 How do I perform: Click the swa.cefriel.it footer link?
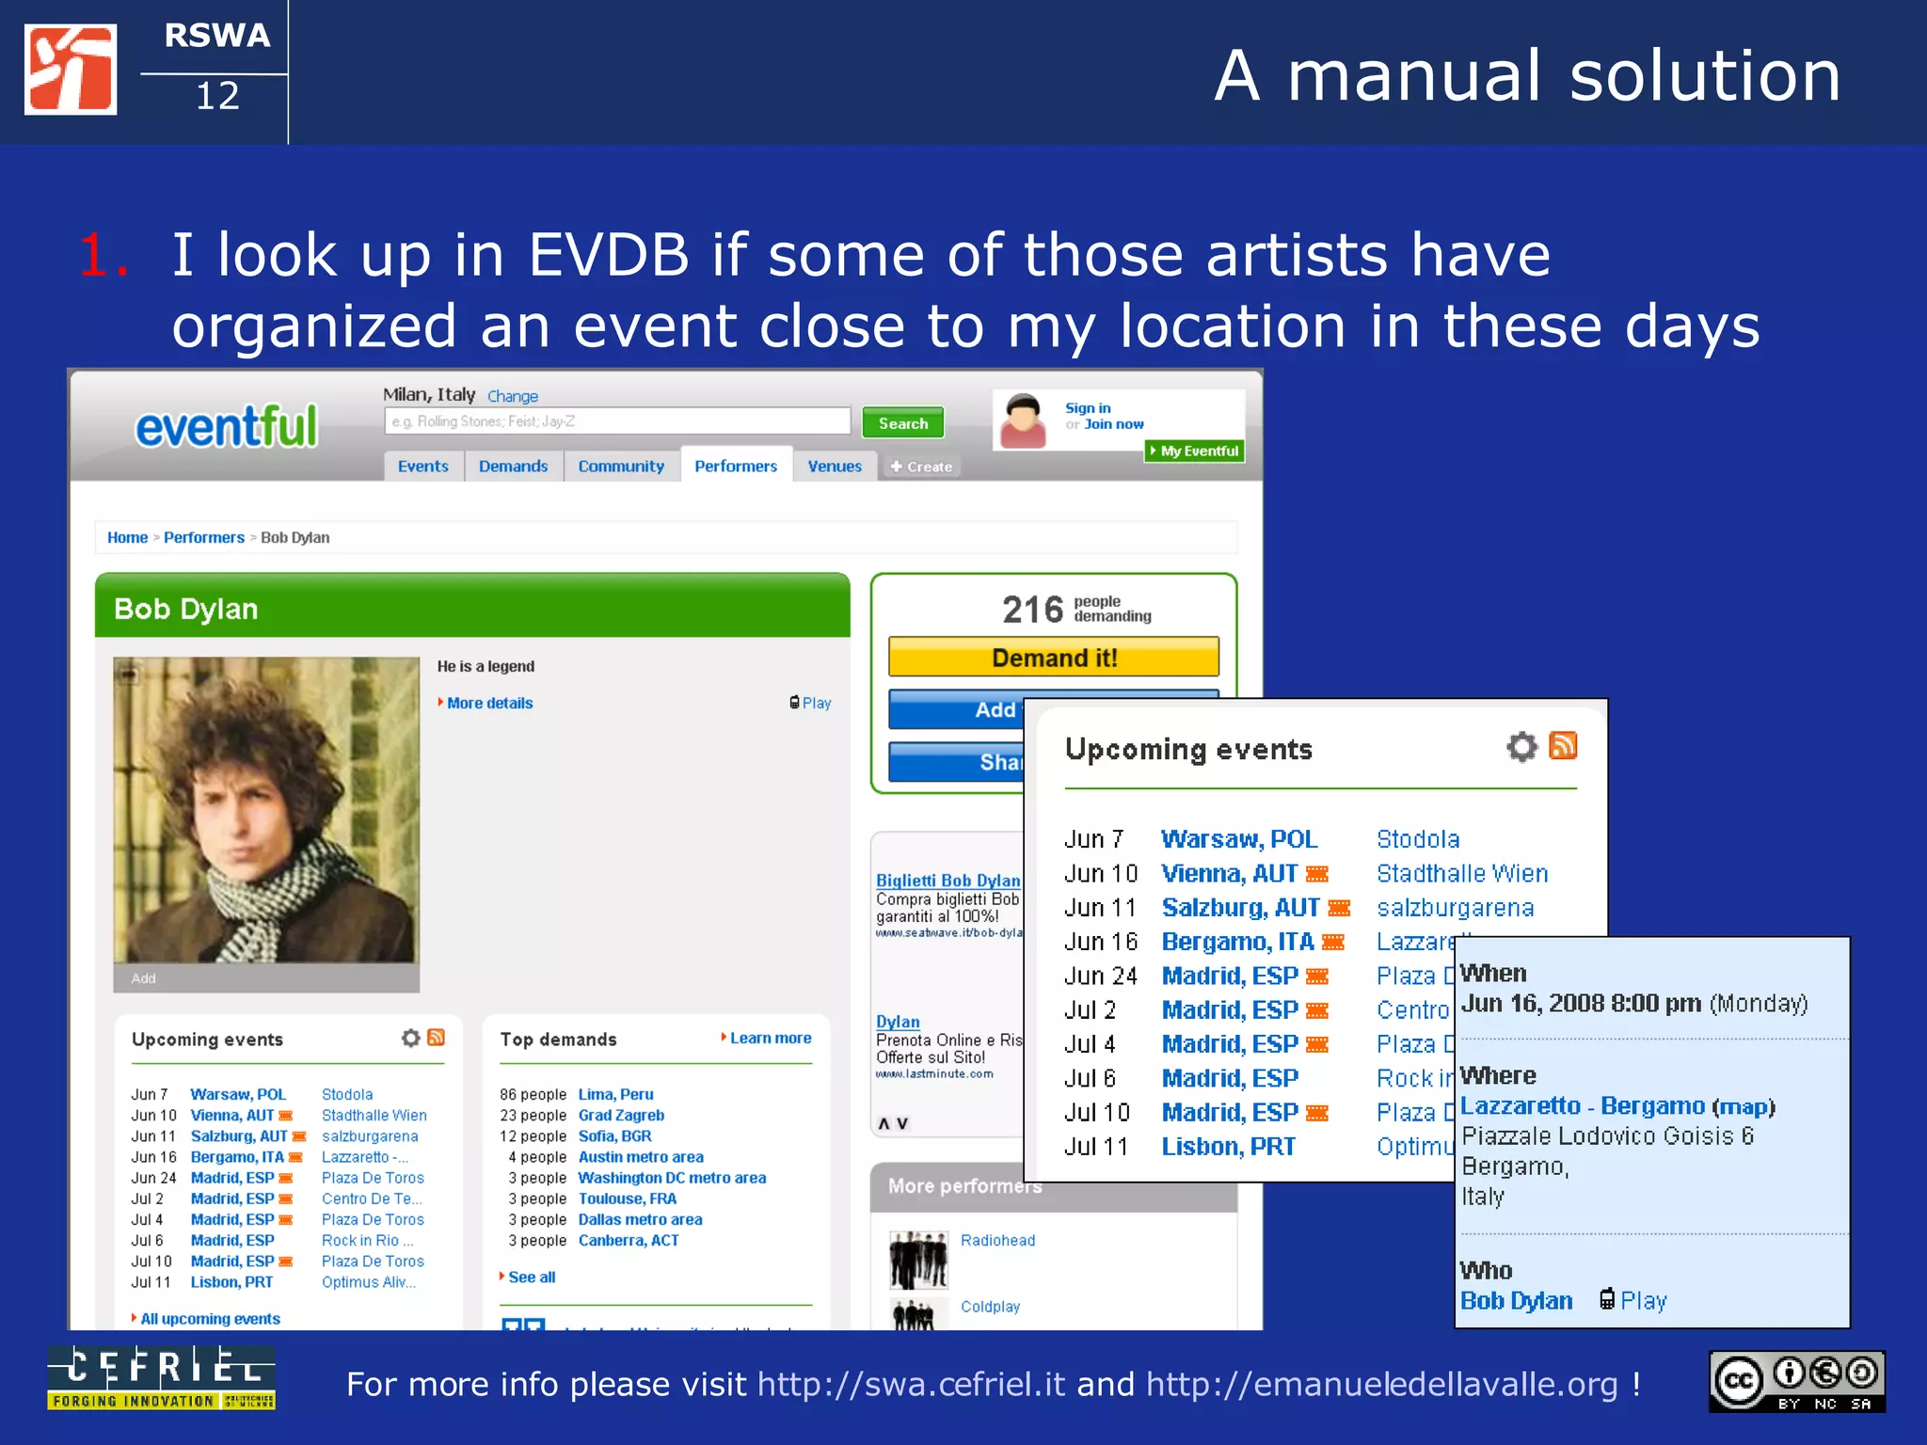(x=911, y=1384)
